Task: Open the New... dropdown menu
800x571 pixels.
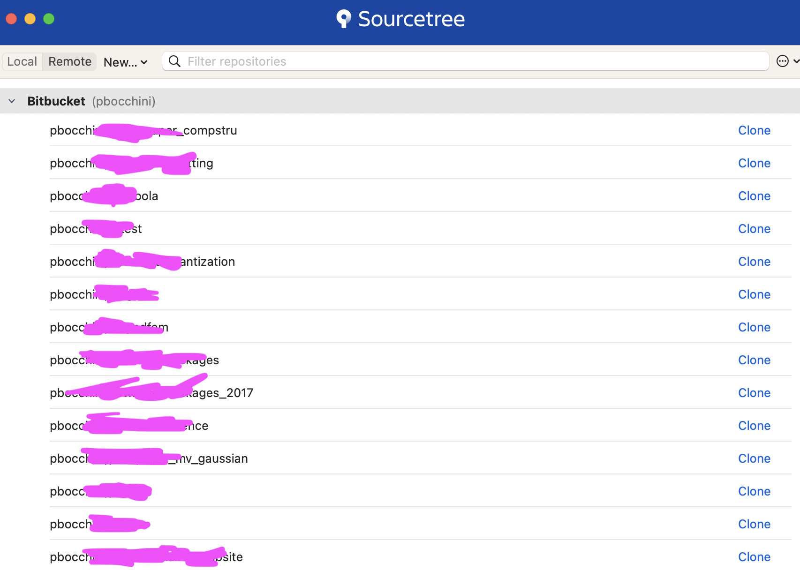Action: coord(126,62)
